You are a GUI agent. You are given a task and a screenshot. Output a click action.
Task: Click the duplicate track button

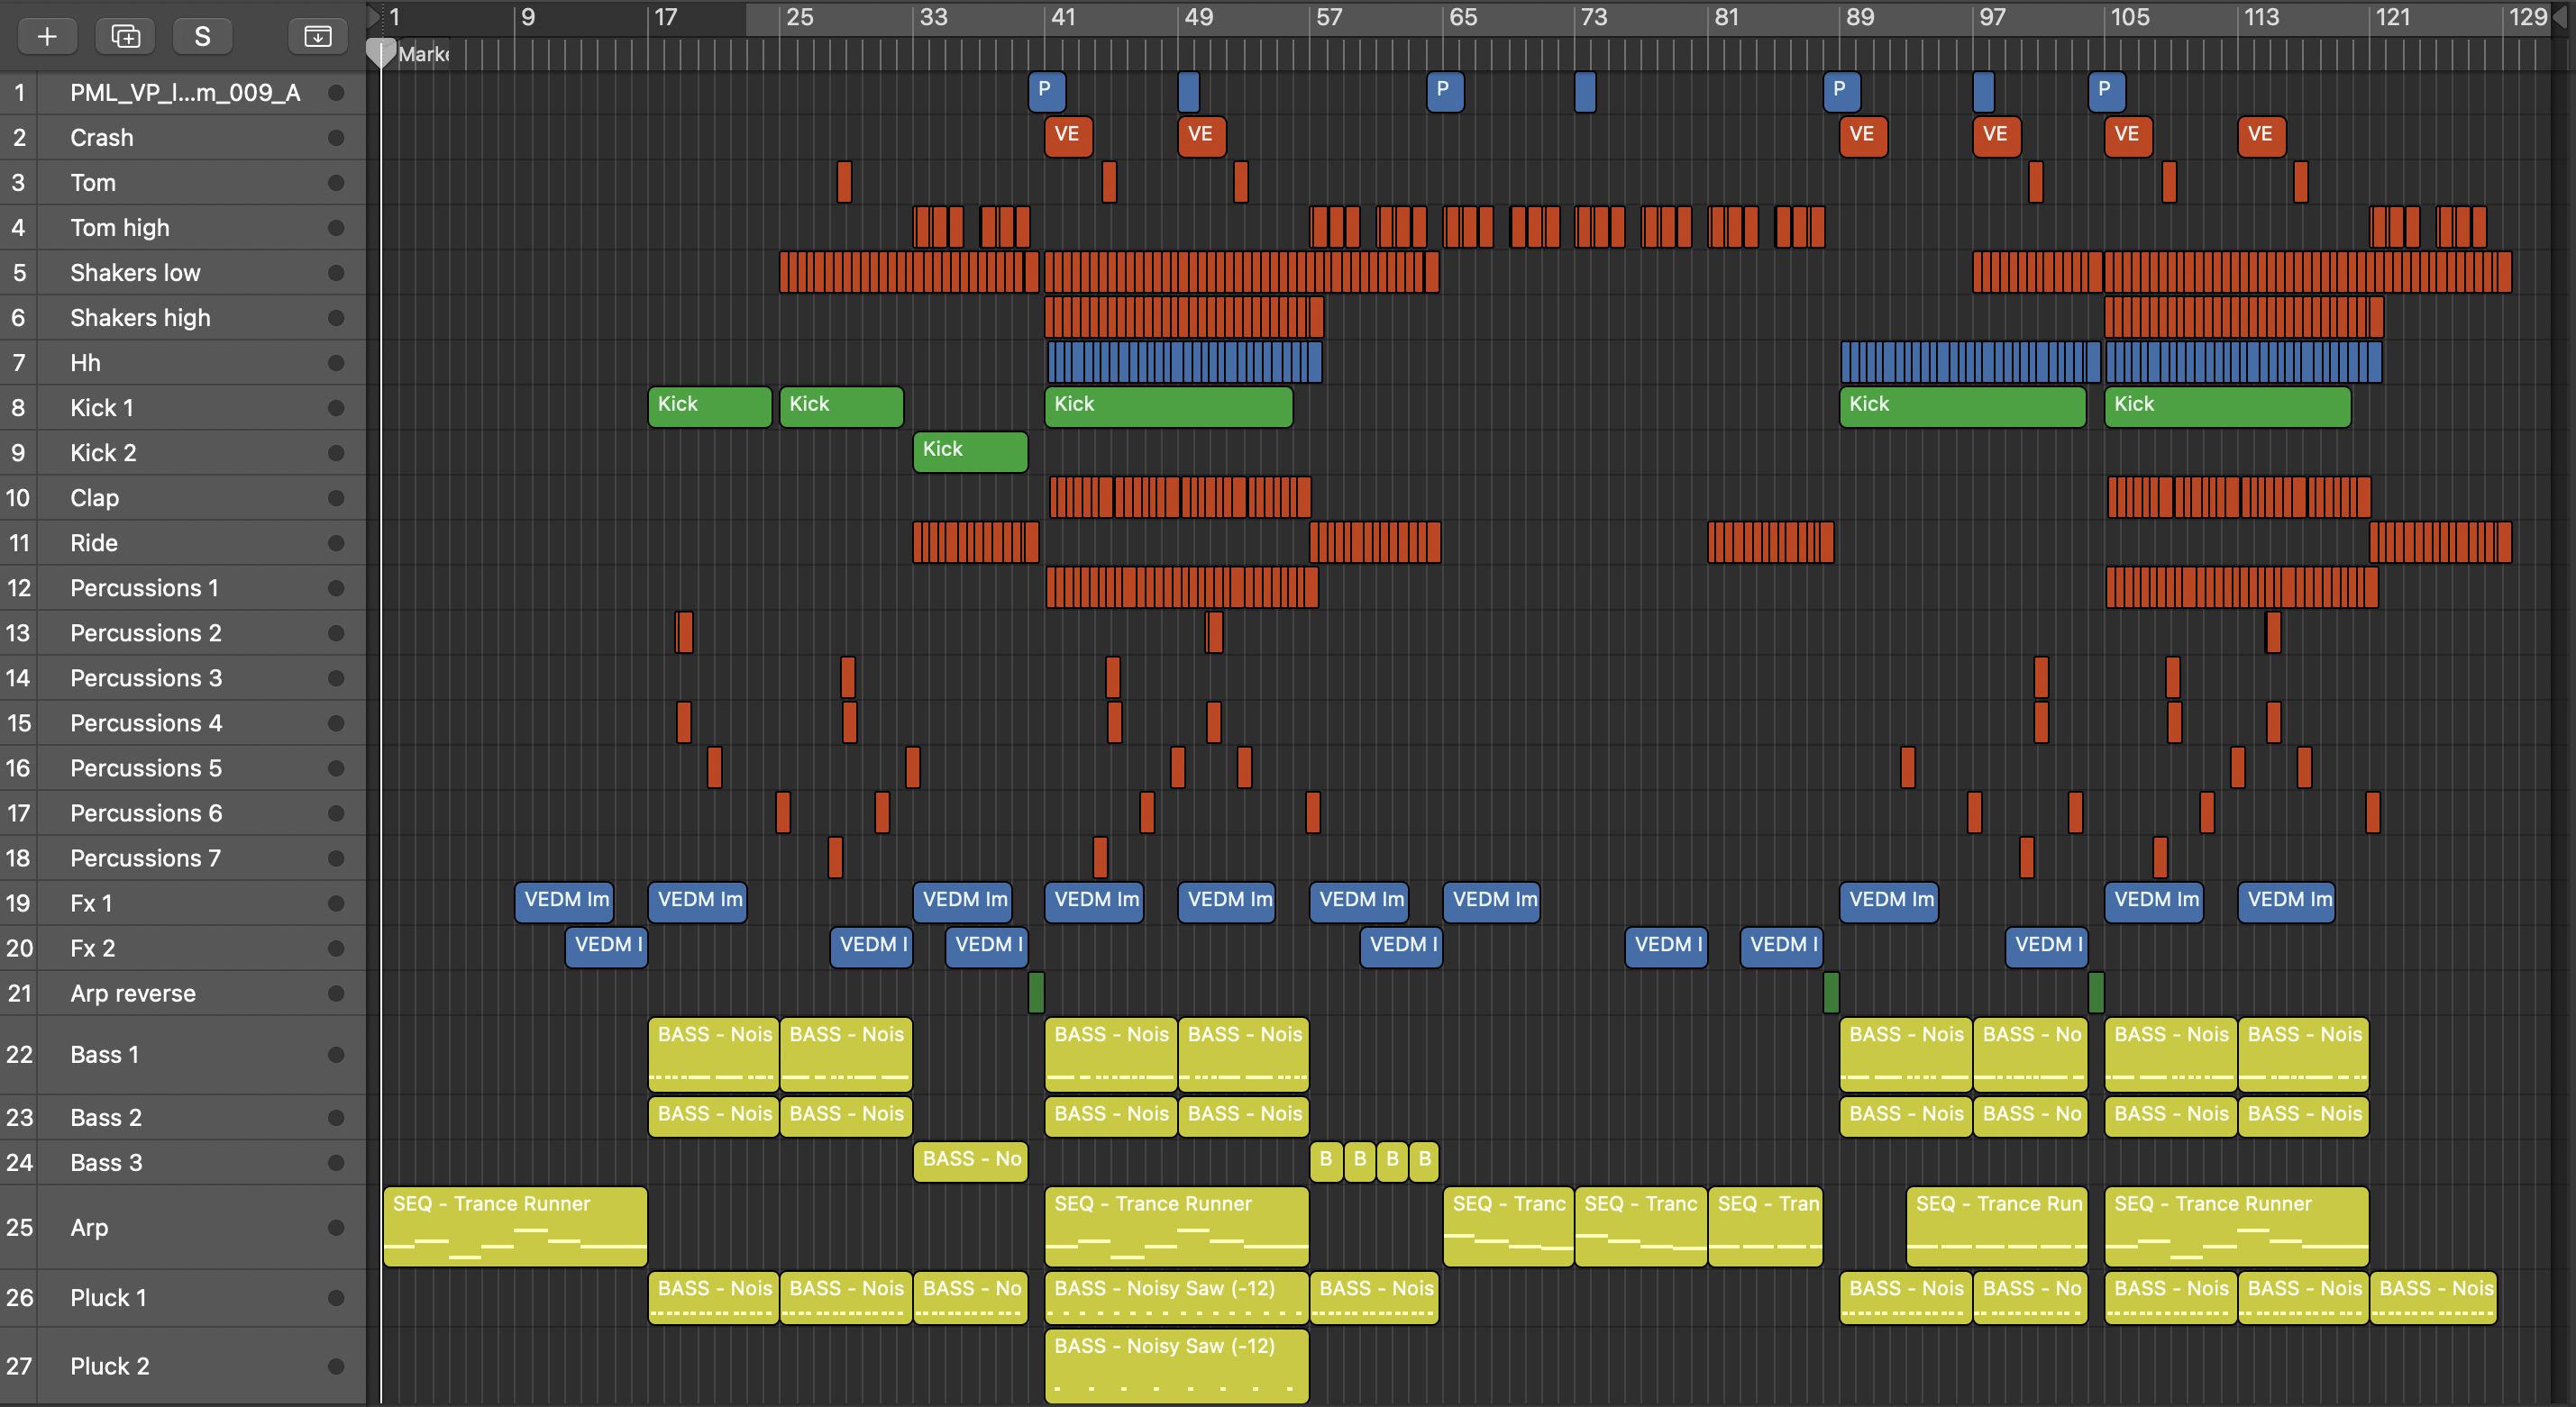[x=125, y=36]
